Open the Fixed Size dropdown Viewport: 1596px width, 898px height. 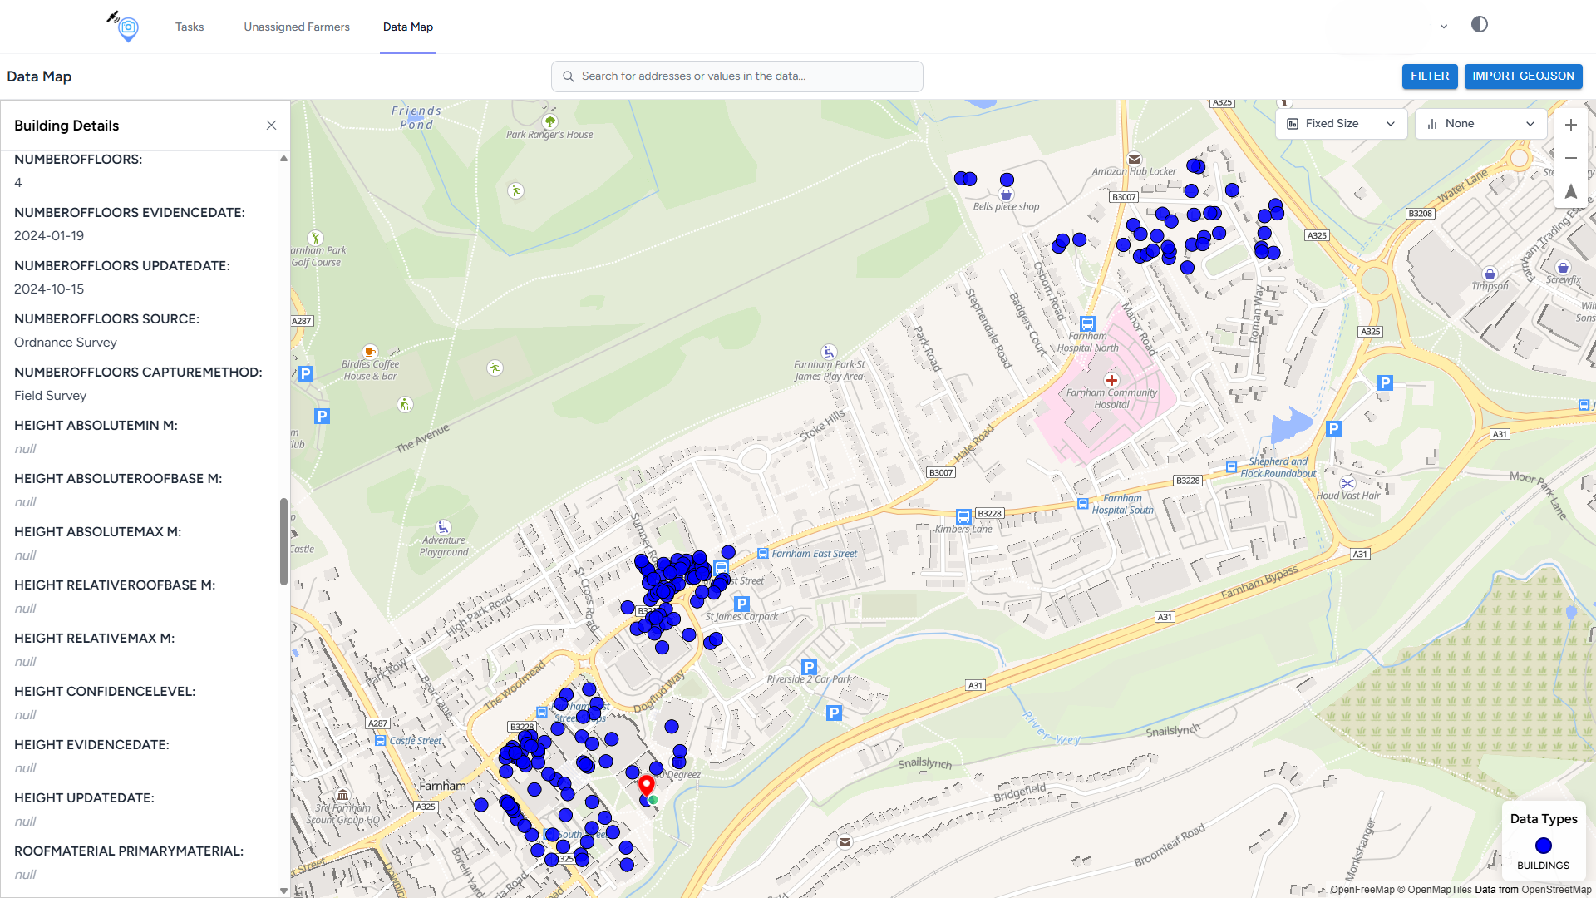tap(1340, 124)
